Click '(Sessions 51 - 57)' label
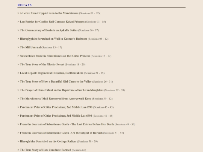 pos(114,133)
